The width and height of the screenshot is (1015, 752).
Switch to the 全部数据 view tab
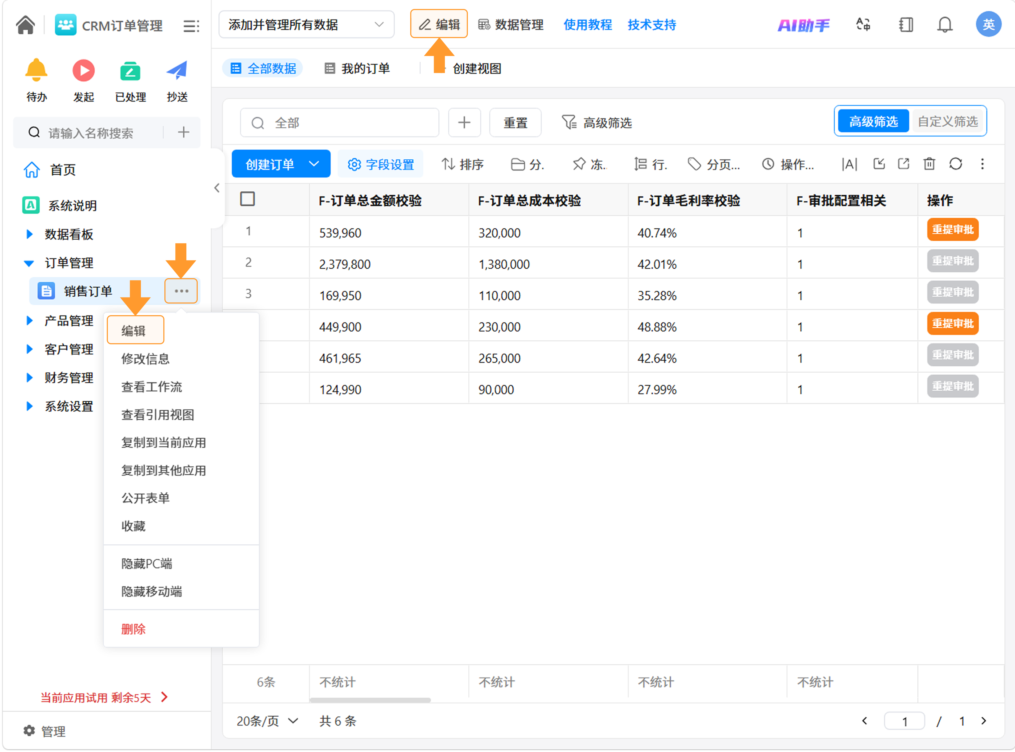point(262,68)
